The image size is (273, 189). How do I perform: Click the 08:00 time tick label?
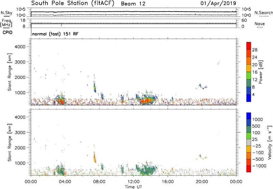click(99, 182)
